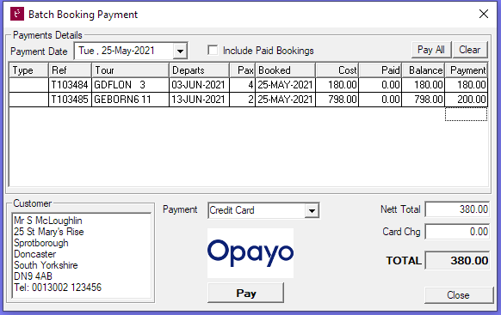Open the Credit Card payment type dropdown
501x315 pixels.
(x=312, y=210)
